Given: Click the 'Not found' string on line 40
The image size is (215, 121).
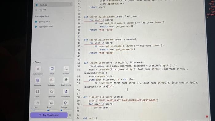Looking at the screenshot, I should [x=106, y=30].
